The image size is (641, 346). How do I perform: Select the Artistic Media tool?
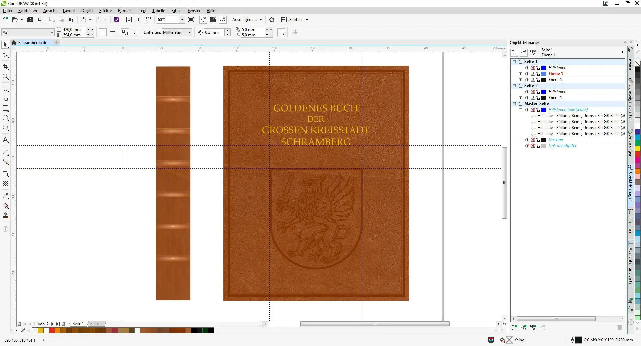5,98
